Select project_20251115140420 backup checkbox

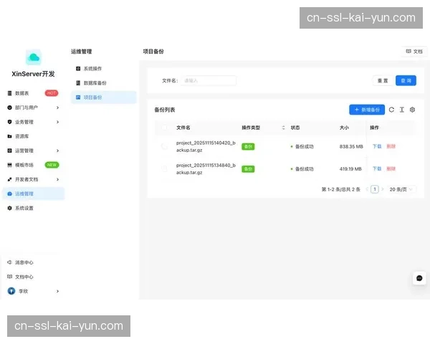pos(164,146)
